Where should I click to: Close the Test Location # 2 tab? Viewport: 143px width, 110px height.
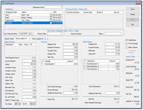click(48, 39)
